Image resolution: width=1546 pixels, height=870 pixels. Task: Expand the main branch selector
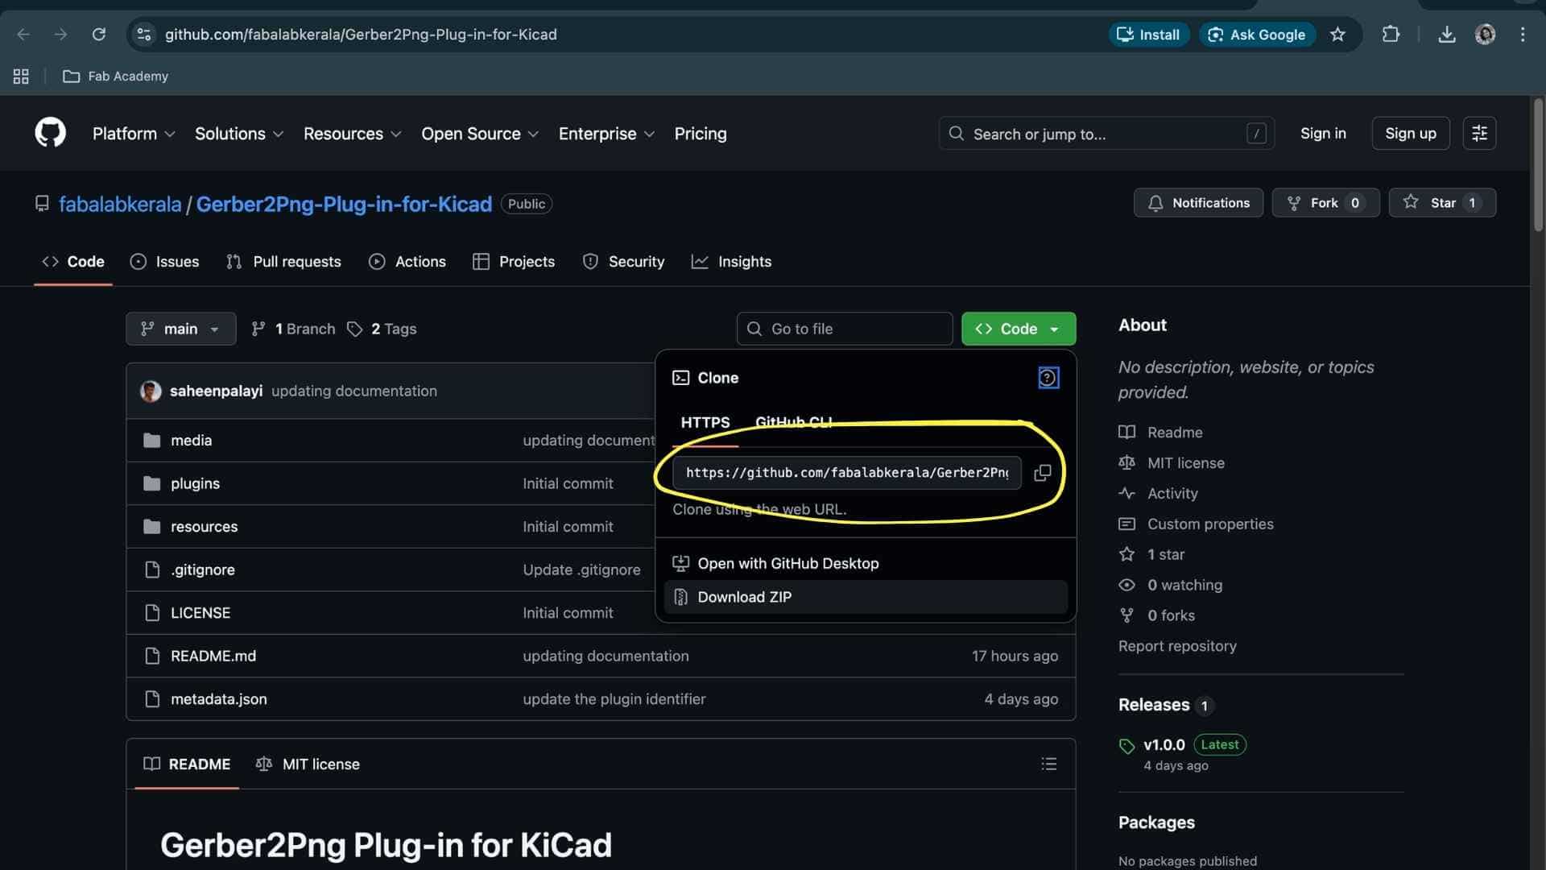click(180, 329)
